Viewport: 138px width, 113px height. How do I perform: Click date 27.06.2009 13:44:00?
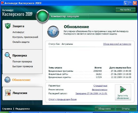pos(121,71)
